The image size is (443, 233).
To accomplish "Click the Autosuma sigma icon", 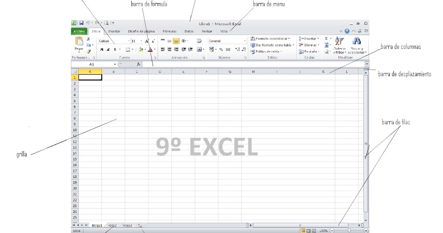I will point(326,38).
